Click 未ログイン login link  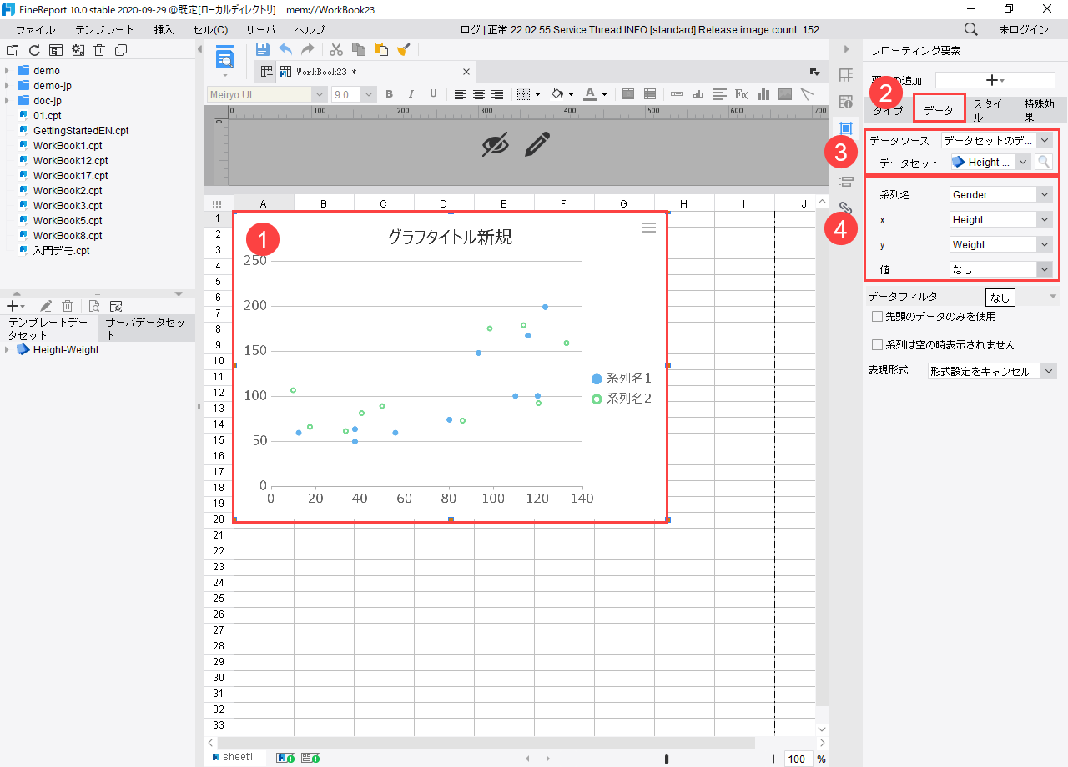pyautogui.click(x=1024, y=29)
